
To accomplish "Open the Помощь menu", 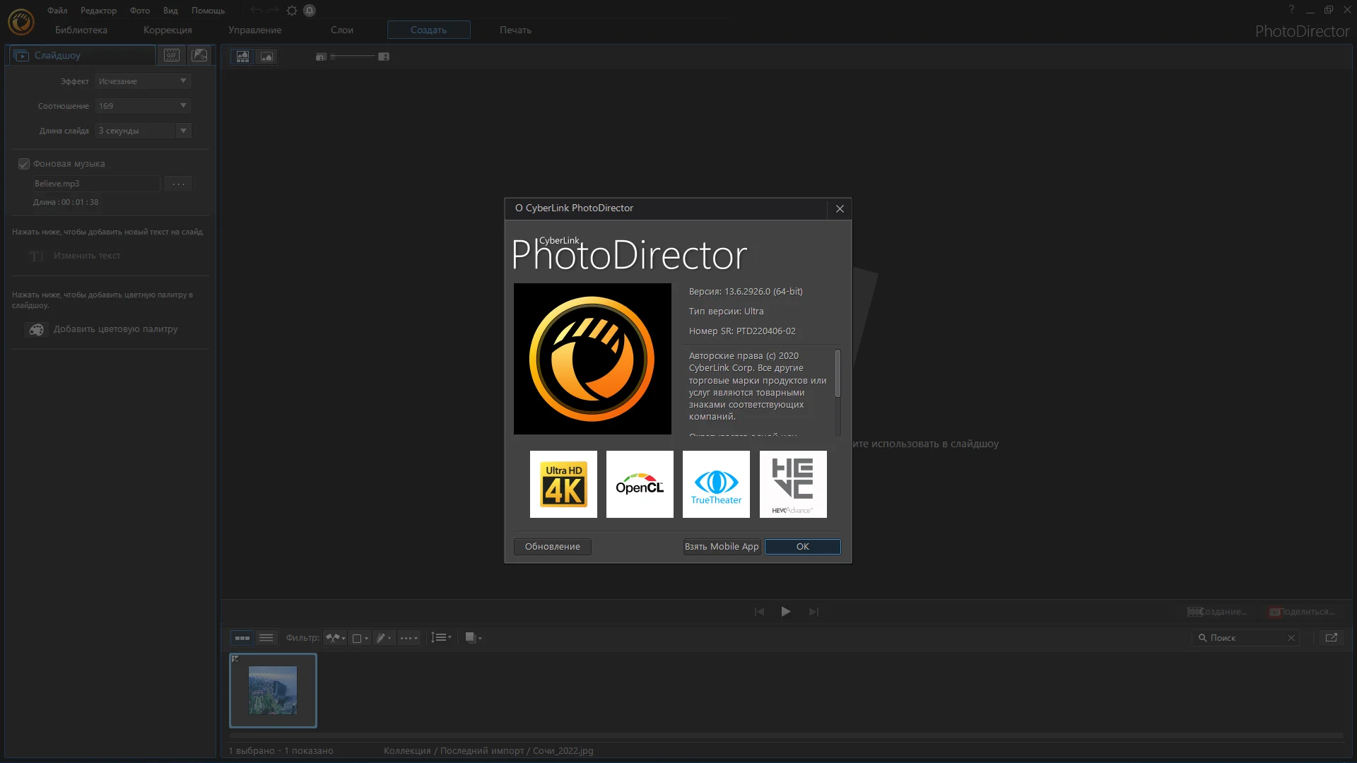I will pos(208,11).
